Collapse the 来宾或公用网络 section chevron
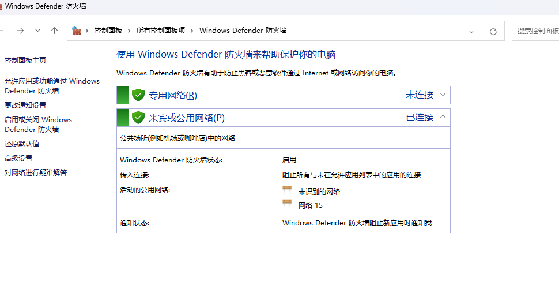The height and width of the screenshot is (291, 559). (443, 116)
